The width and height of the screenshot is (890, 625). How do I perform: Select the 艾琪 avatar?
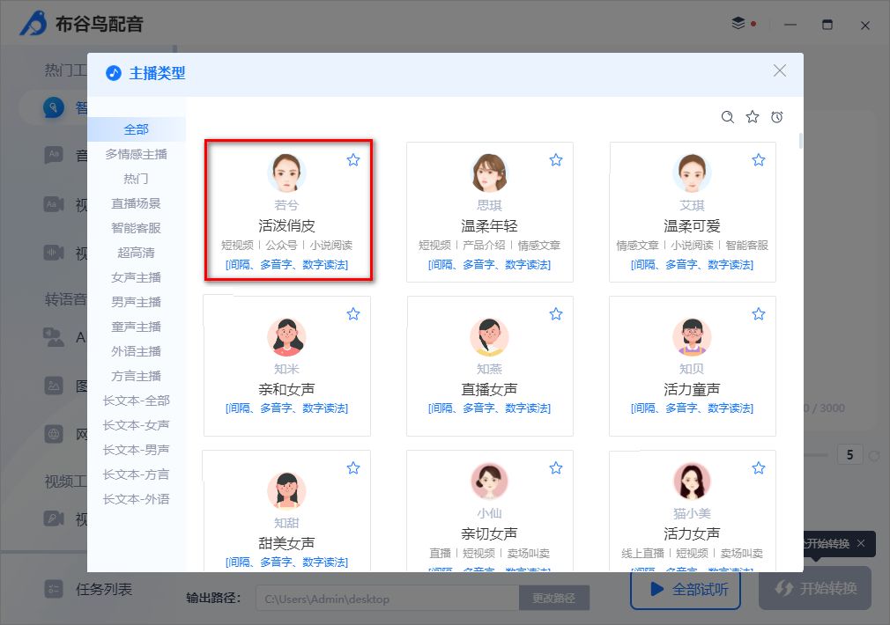coord(692,173)
